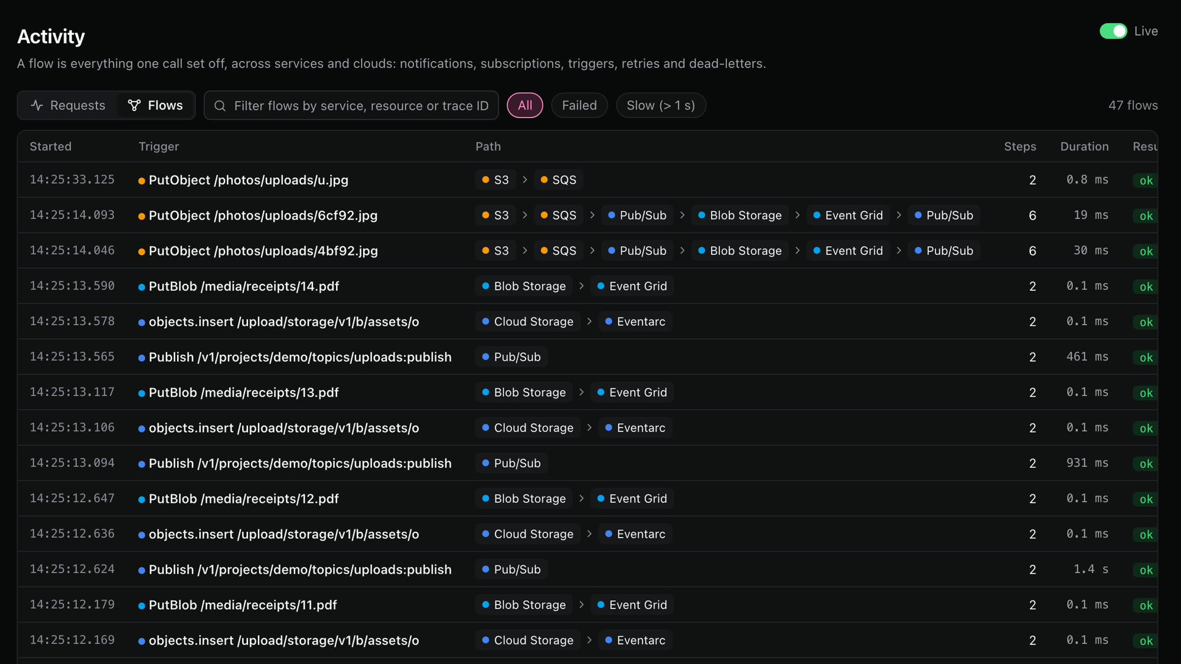
Task: Switch to the Requests tab
Action: coord(68,106)
